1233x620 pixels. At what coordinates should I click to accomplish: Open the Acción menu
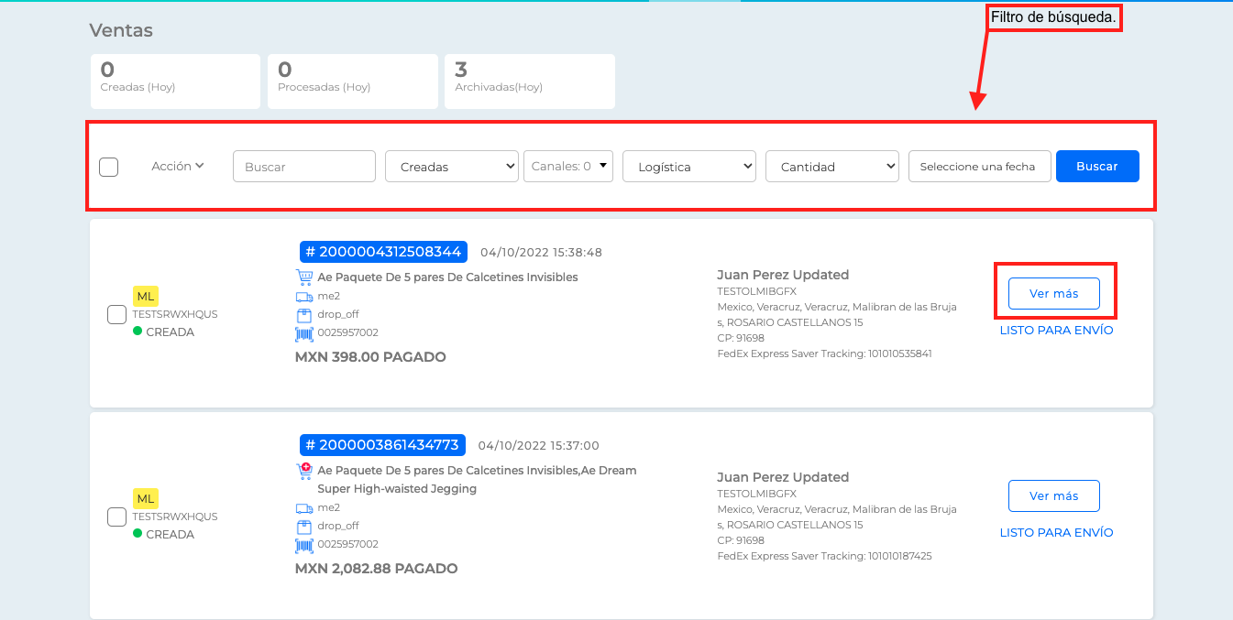178,166
